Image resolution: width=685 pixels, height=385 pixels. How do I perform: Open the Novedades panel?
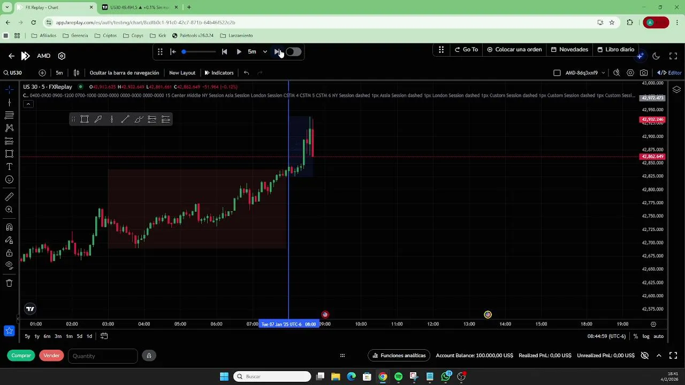coord(569,50)
